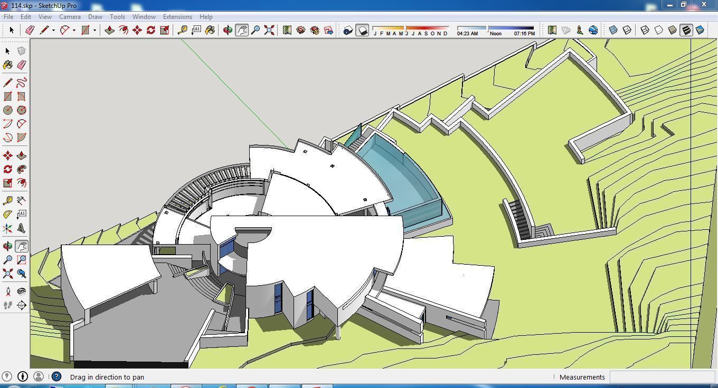
Task: Select the Axes tool in the left palette
Action: [x=8, y=228]
